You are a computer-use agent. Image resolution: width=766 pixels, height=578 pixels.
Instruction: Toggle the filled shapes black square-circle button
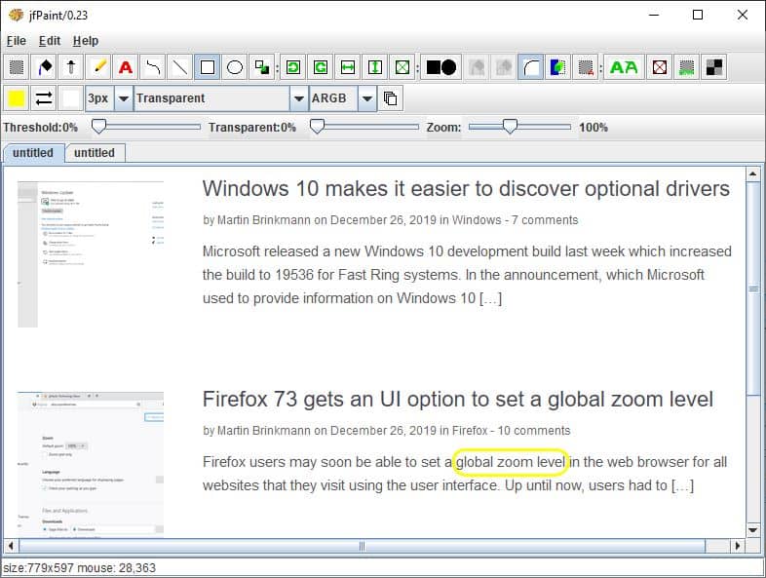click(x=441, y=67)
